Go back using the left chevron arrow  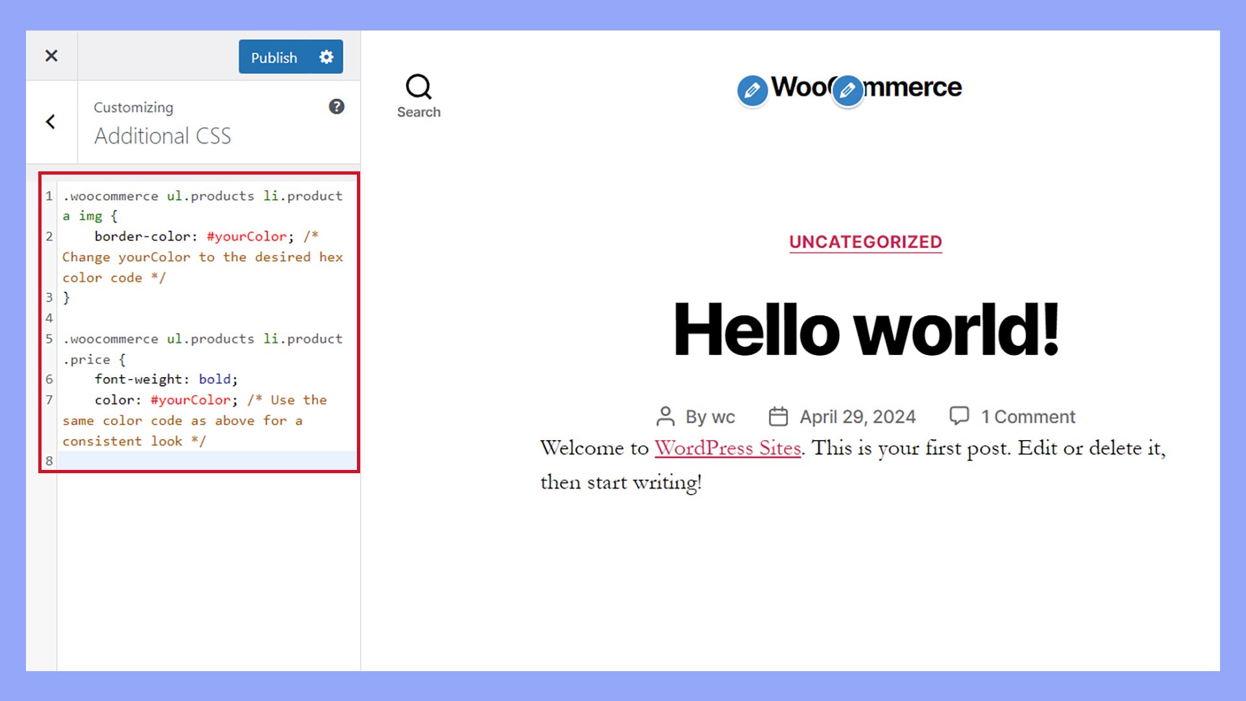click(51, 122)
